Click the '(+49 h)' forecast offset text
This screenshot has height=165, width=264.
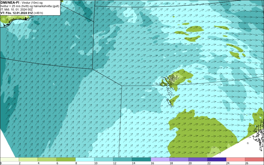(x=38, y=13)
